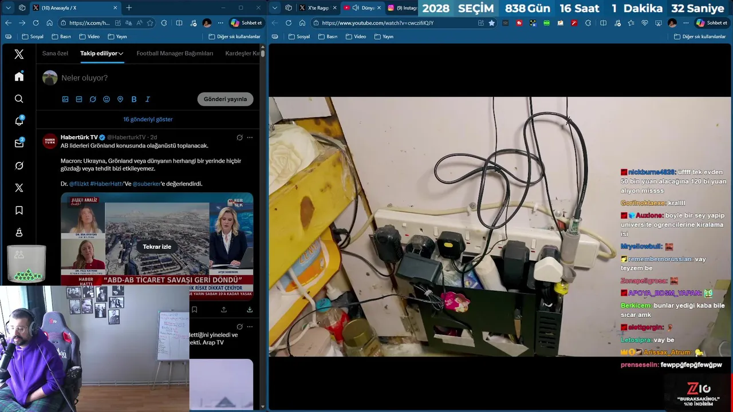This screenshot has width=733, height=412.
Task: Open a new tab in the left browser
Action: 129,7
